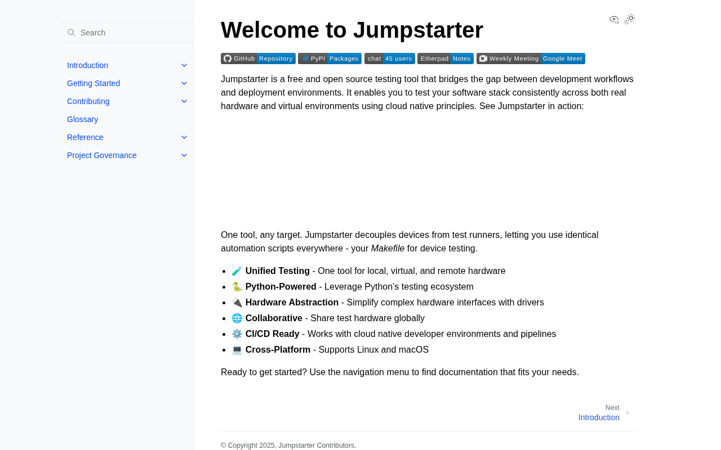Toggle the light/dark theme sun icon
Viewport: 721px width, 450px height.
pos(630,19)
